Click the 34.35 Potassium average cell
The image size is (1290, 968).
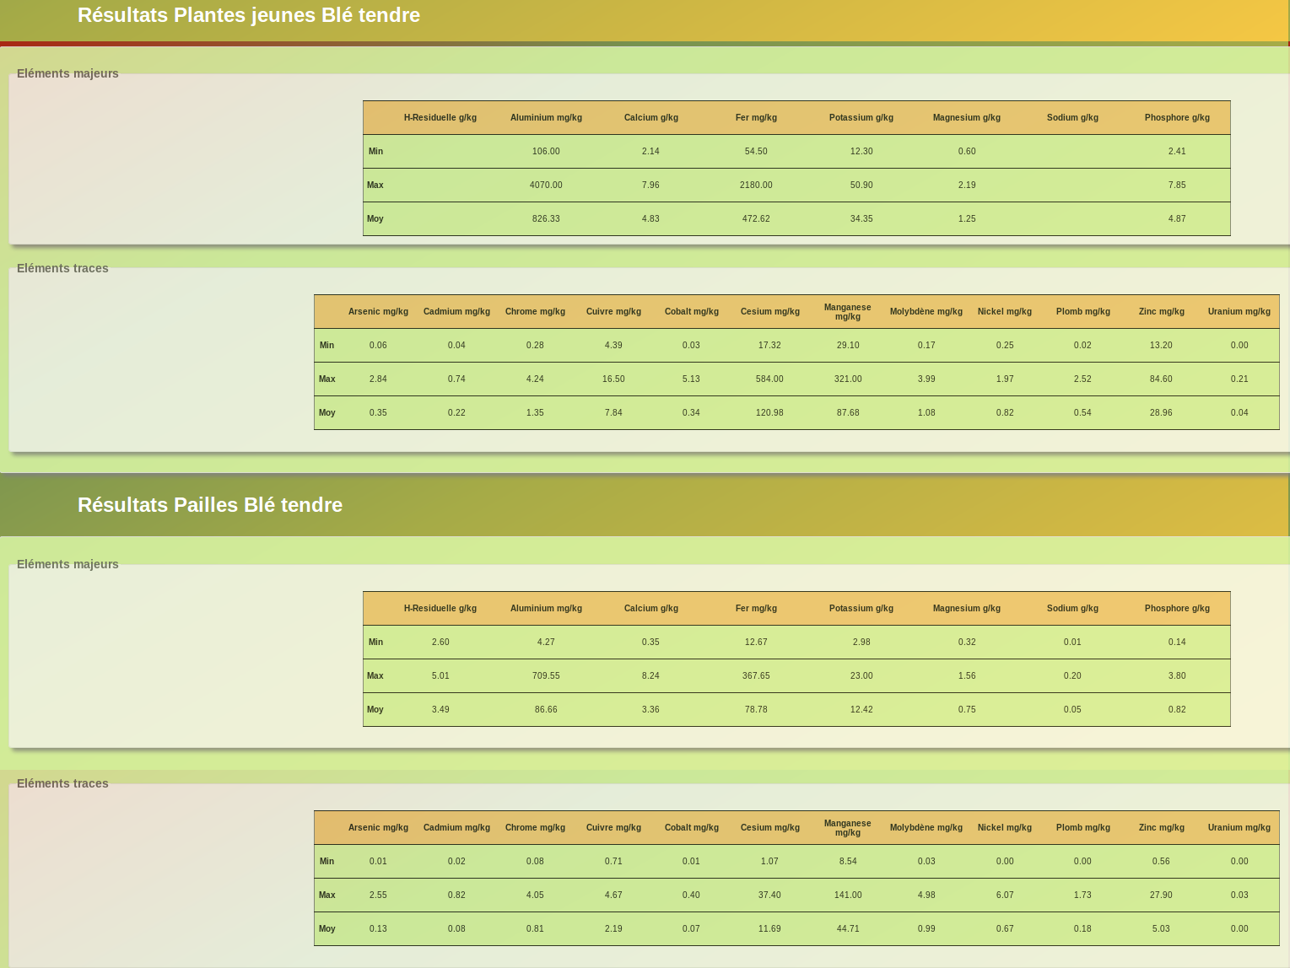(x=861, y=218)
